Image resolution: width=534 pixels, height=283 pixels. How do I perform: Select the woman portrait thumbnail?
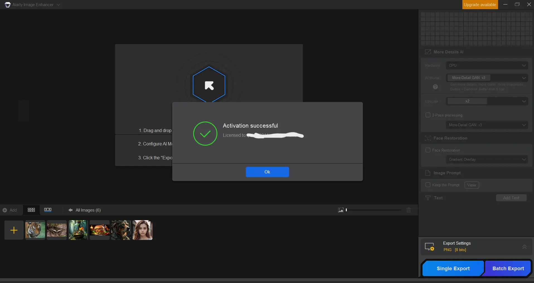tap(142, 230)
